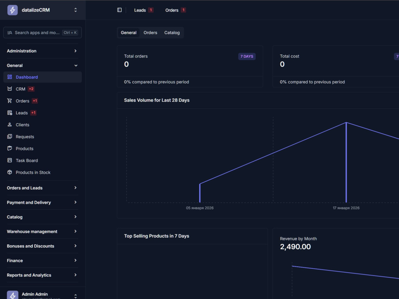Switch to the Catalog dashboard tab
The height and width of the screenshot is (299, 399).
(172, 33)
